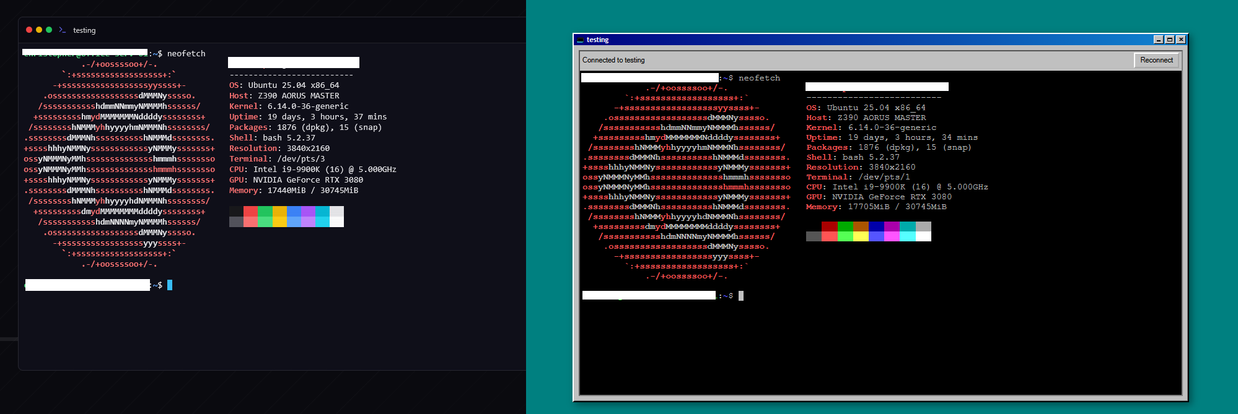Click the 'Shell: bash 5.2.37' line in left terminal
1238x414 pixels.
272,138
